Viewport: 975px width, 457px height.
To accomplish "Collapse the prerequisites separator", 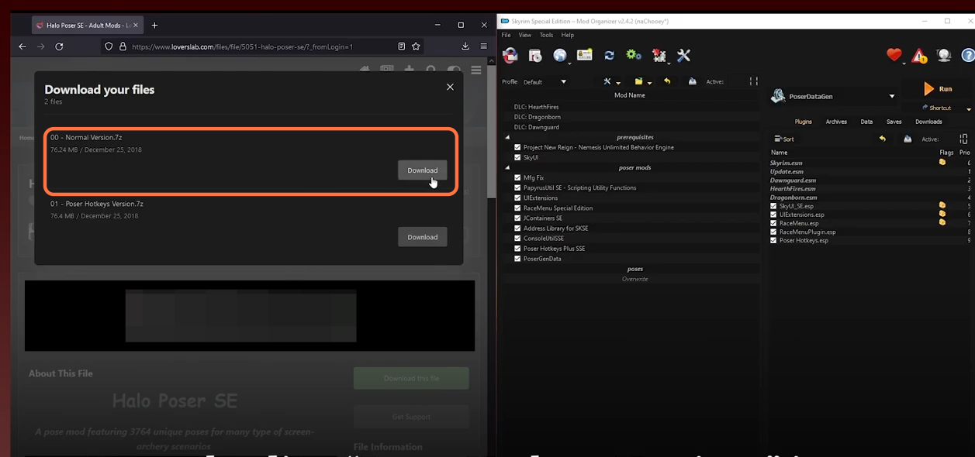I will (x=507, y=137).
